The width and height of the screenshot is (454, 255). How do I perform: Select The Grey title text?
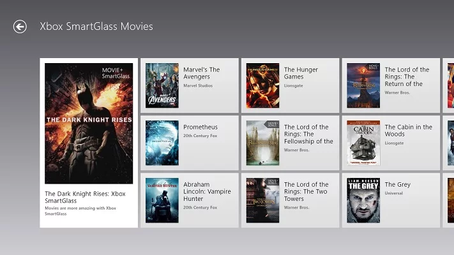[398, 184]
